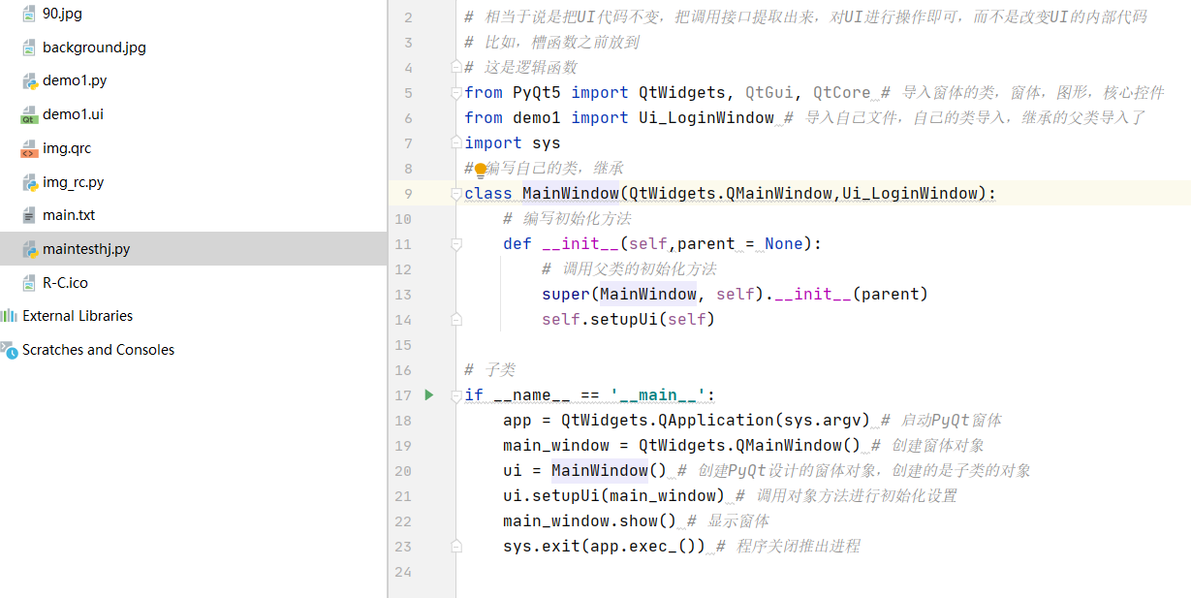Click sys on import line 7
This screenshot has width=1191, height=598.
pyautogui.click(x=547, y=143)
